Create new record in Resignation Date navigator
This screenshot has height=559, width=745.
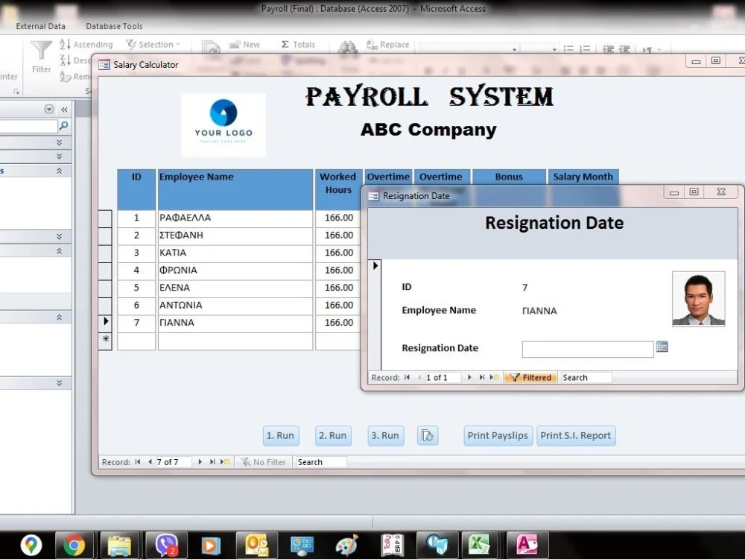tap(494, 377)
